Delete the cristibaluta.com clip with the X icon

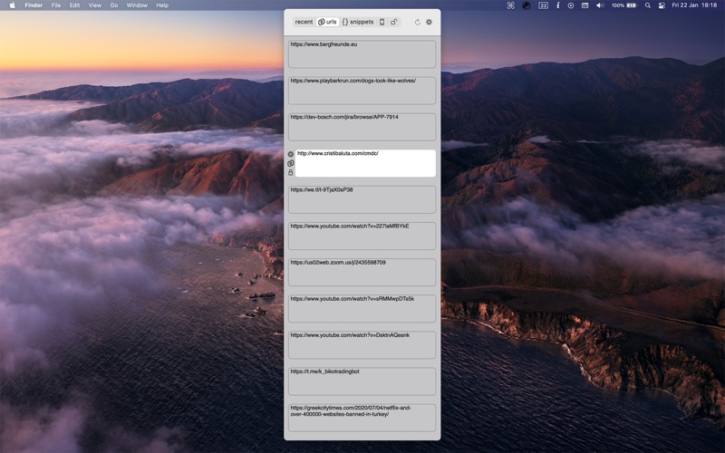[290, 154]
